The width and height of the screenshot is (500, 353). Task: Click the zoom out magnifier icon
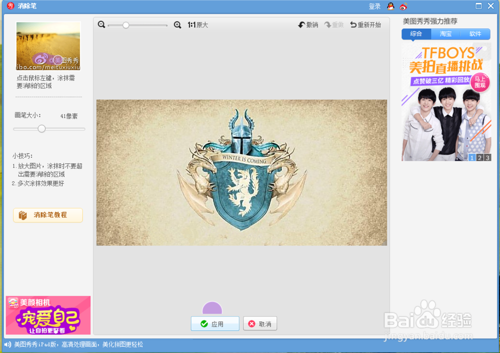101,24
